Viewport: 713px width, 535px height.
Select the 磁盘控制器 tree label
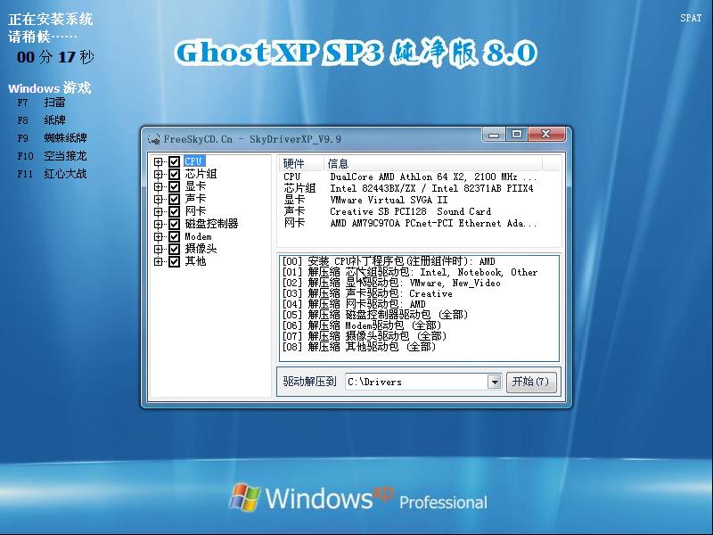point(211,224)
